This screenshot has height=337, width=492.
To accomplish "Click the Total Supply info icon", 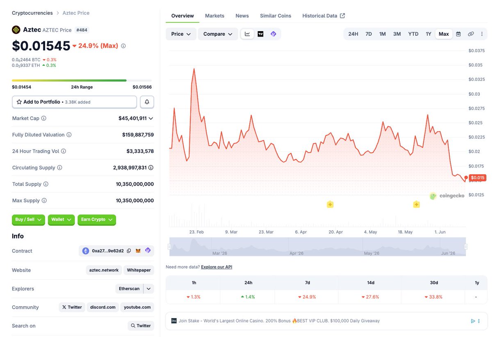I will tap(46, 184).
